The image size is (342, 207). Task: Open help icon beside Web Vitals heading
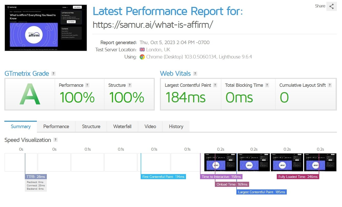(x=195, y=74)
